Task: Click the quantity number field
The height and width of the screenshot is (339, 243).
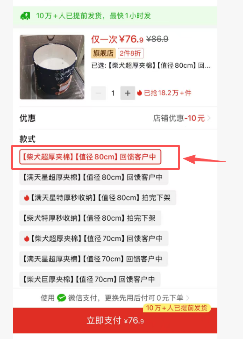Action: tap(113, 93)
